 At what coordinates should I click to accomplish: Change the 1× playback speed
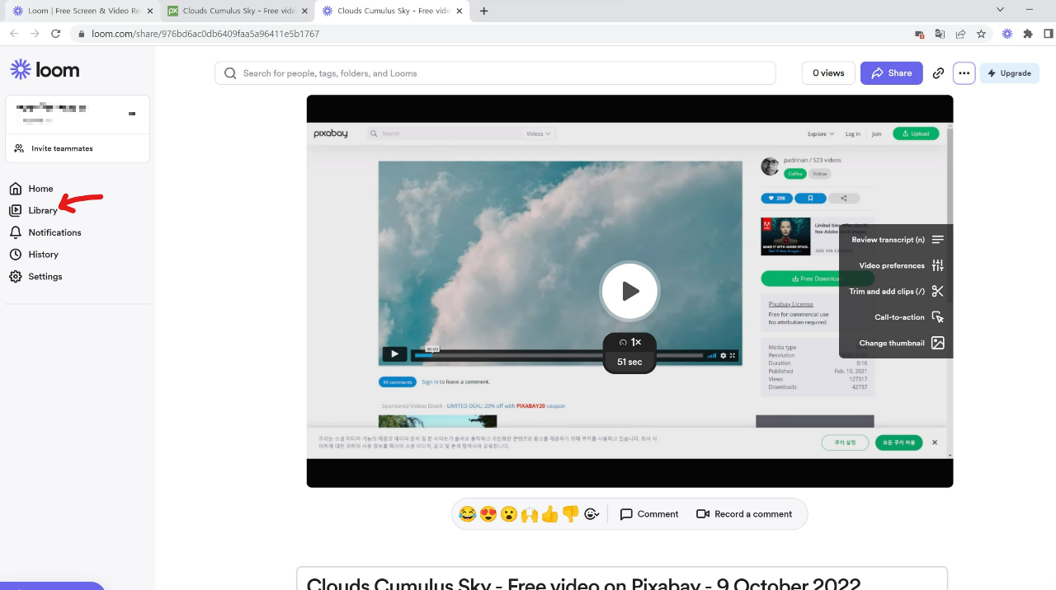(629, 342)
